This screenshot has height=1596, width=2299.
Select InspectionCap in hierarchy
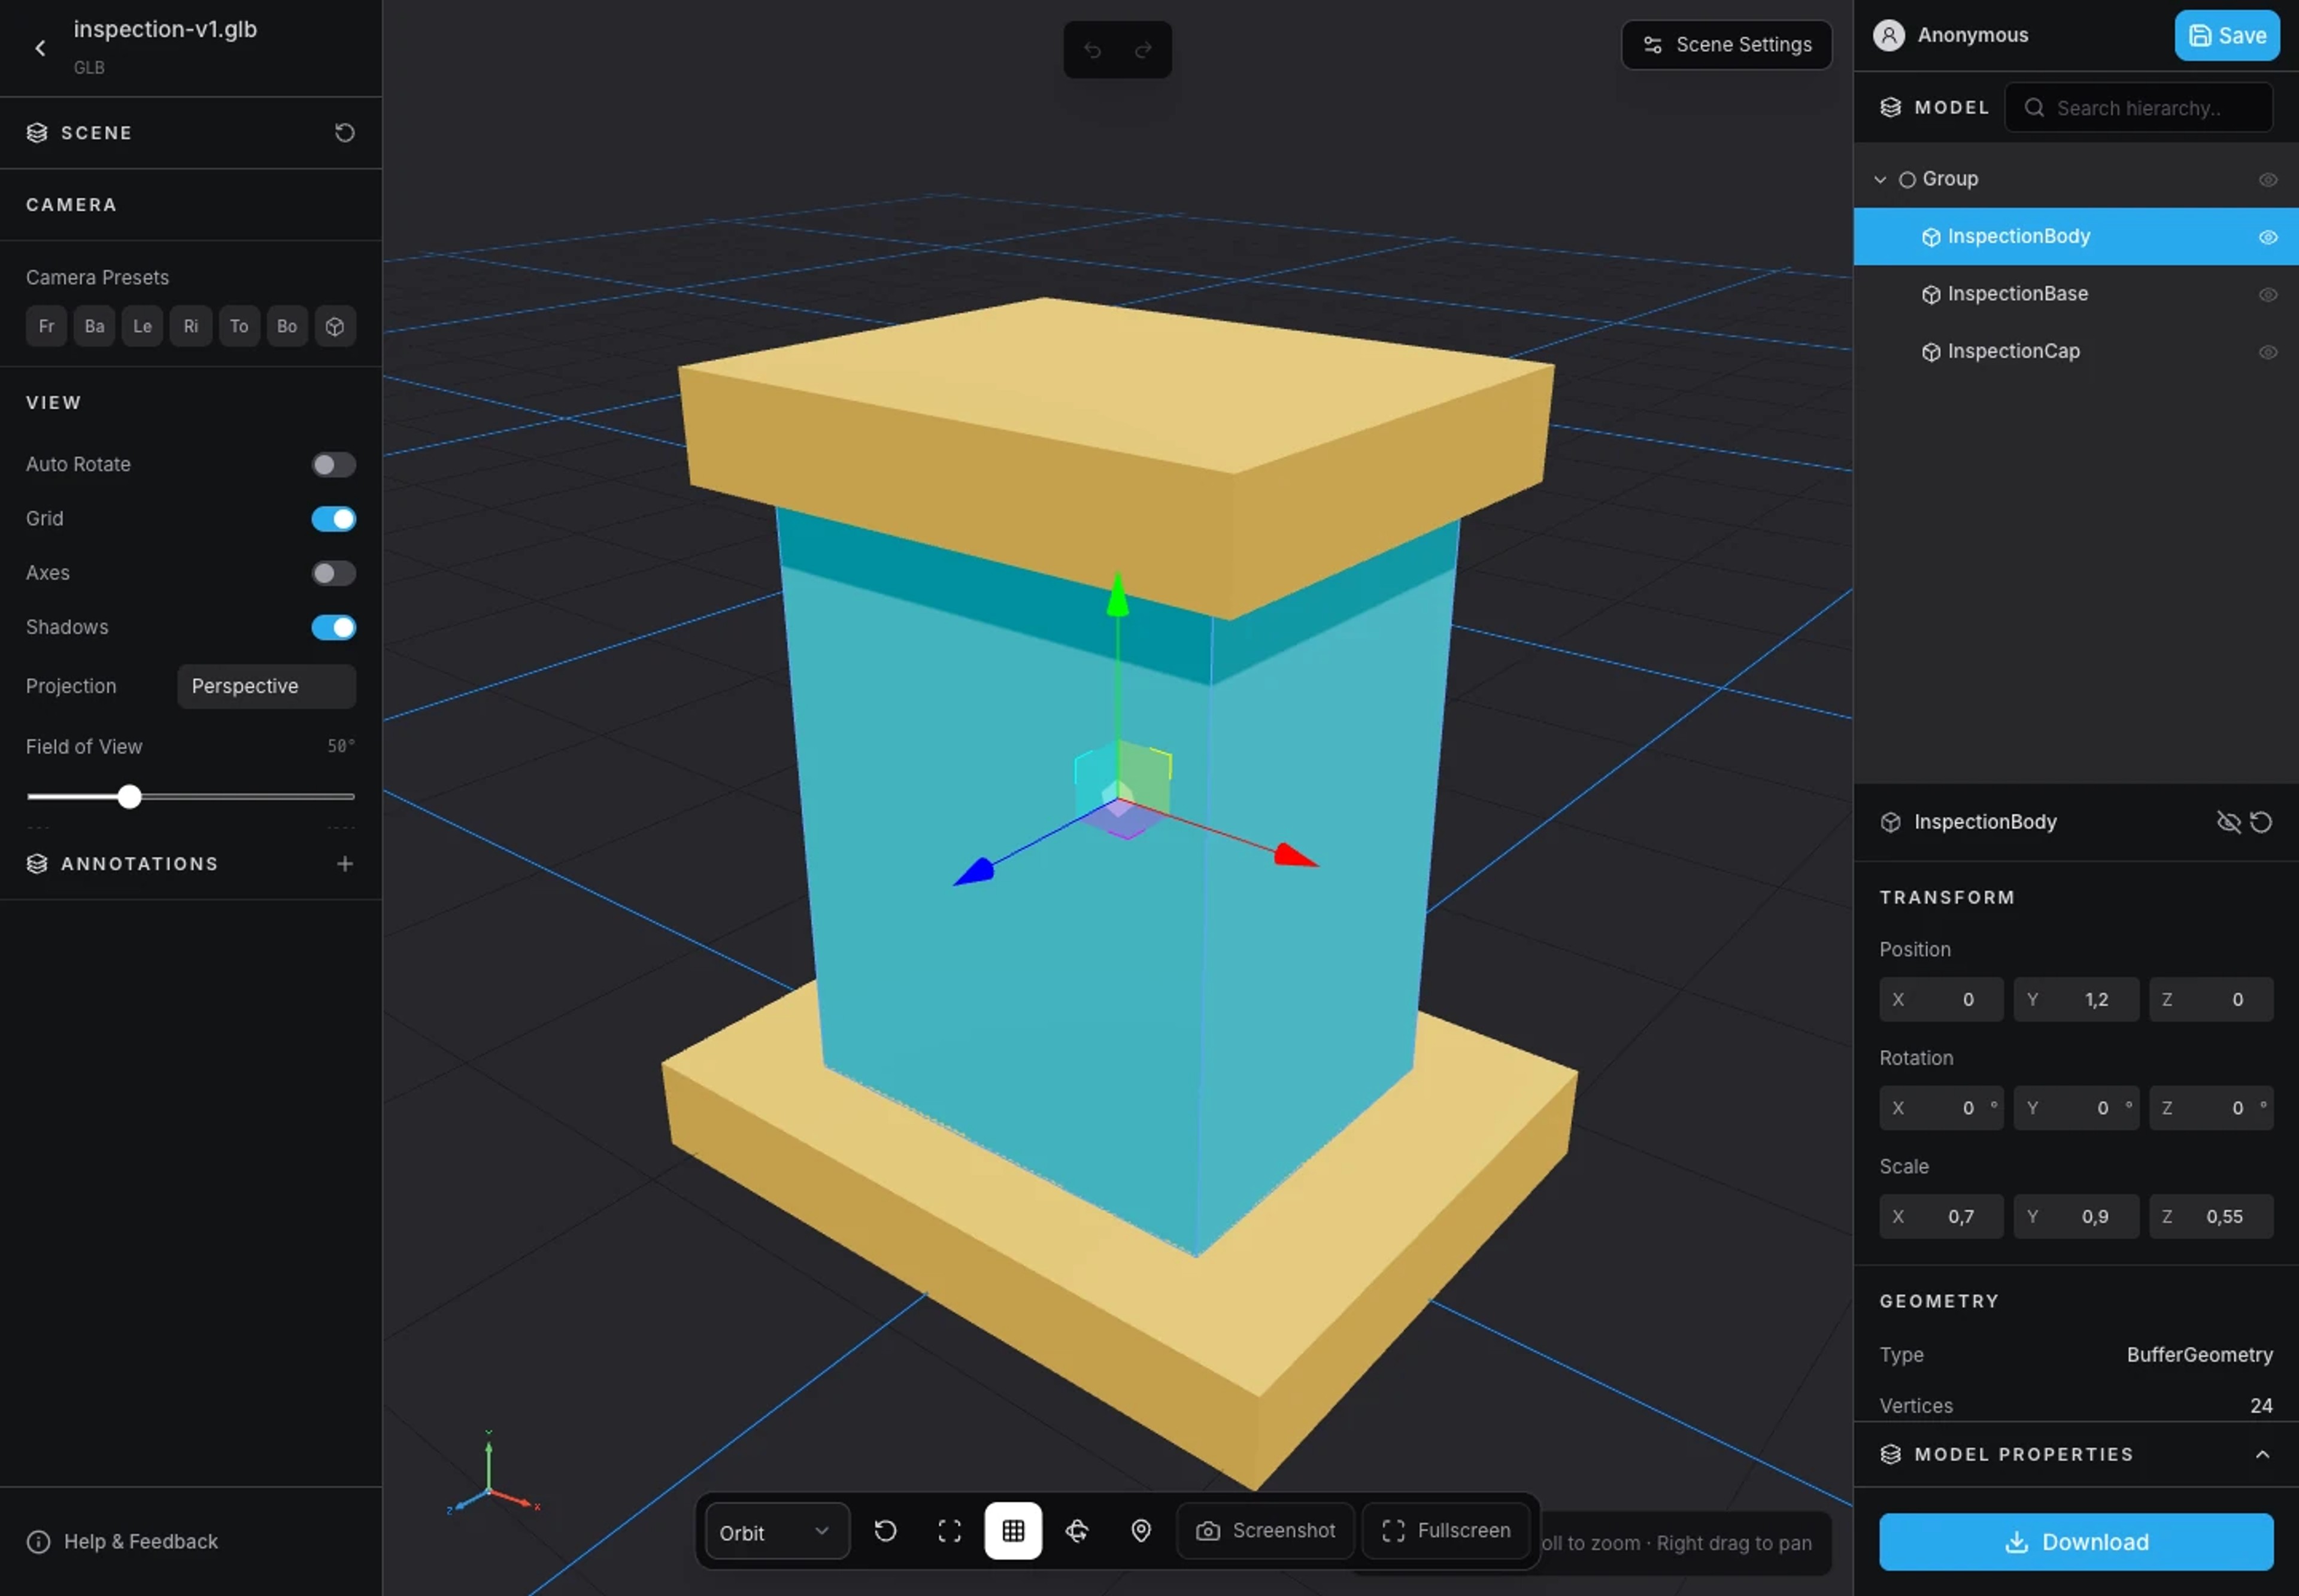[x=2076, y=351]
